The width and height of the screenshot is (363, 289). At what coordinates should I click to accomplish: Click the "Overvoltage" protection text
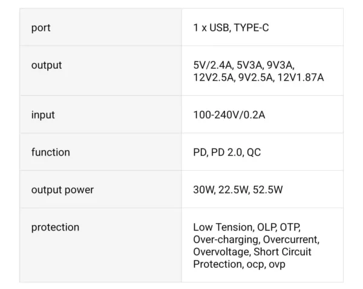coord(220,252)
